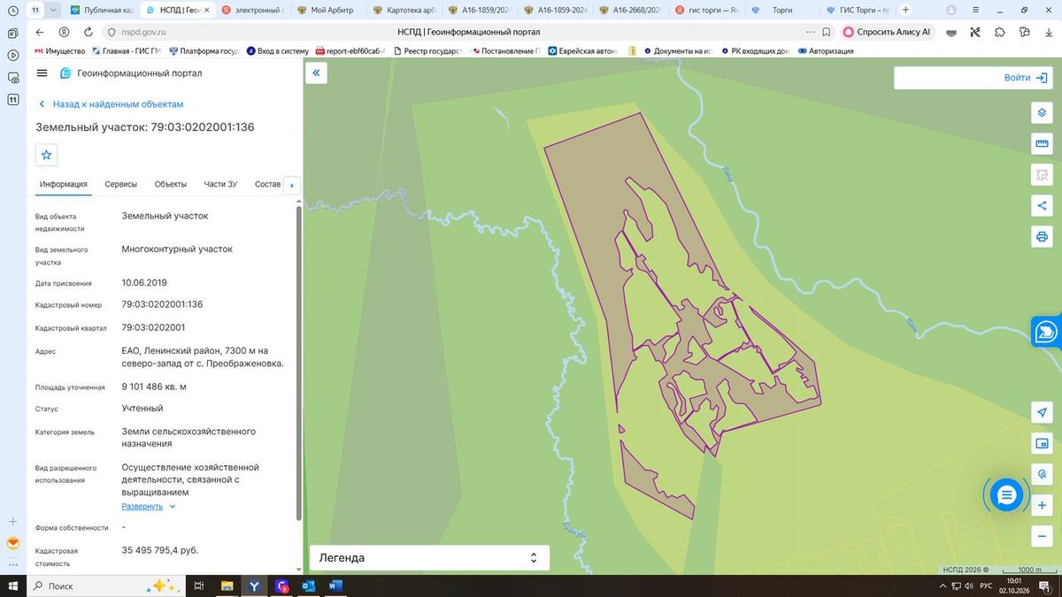Add land plot to favorites star
1062x597 pixels.
[47, 155]
